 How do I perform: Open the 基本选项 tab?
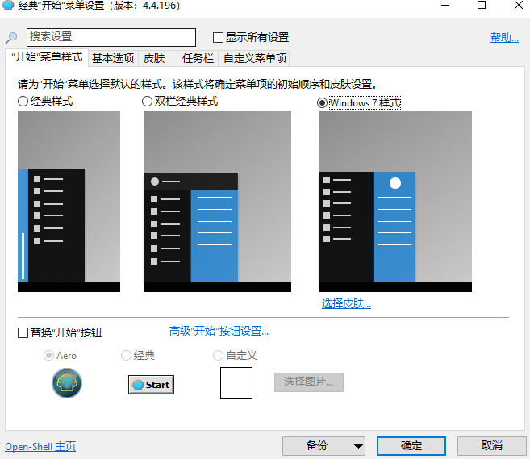113,58
